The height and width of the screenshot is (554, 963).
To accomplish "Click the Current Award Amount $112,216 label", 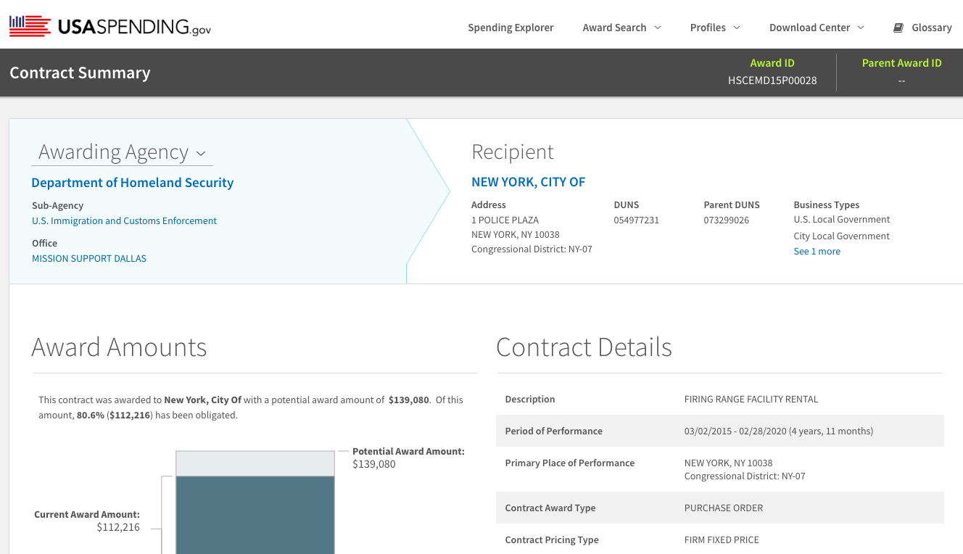I will tap(87, 521).
